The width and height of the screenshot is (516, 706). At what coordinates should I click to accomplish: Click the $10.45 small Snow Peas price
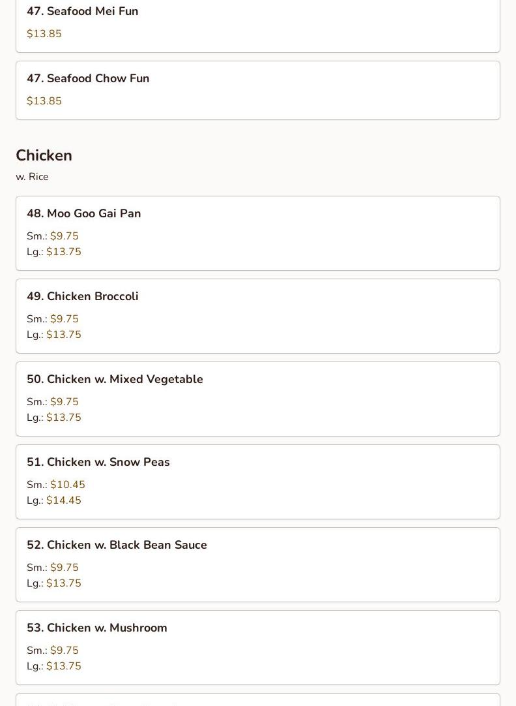(67, 485)
